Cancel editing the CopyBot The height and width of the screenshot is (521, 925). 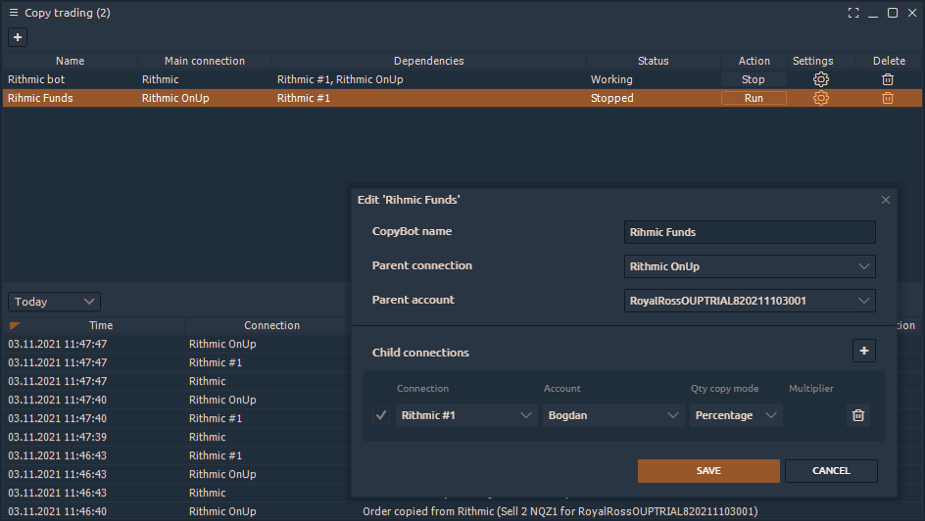[831, 471]
